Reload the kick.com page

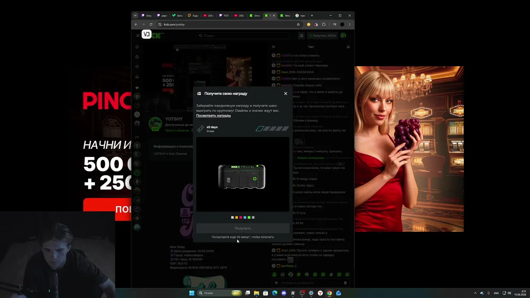[x=151, y=24]
